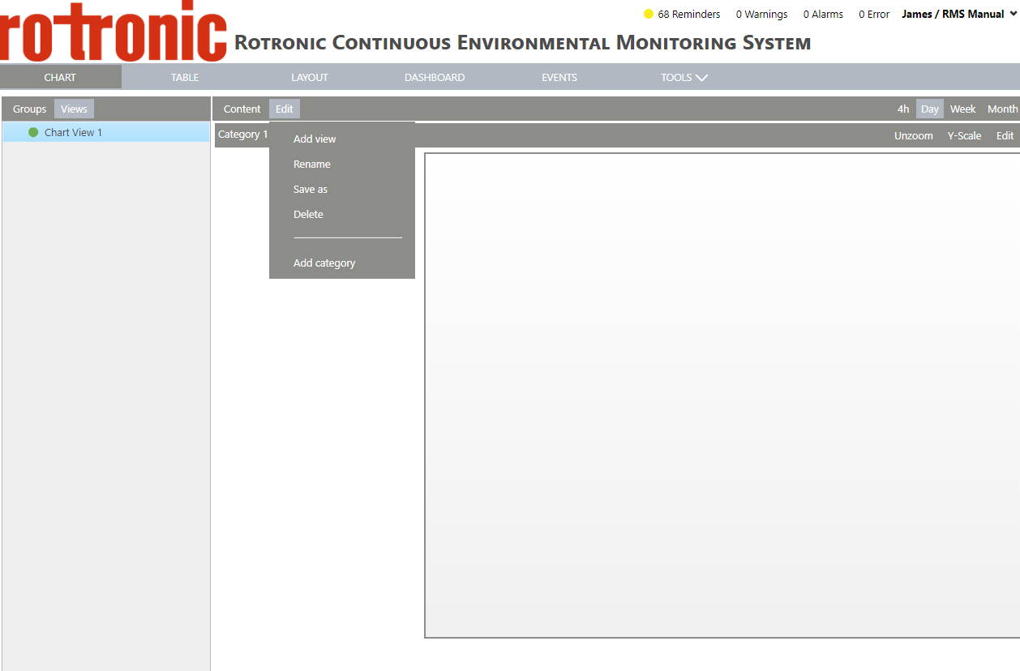The image size is (1020, 671).
Task: Click the Rotronic logo
Action: [x=114, y=32]
